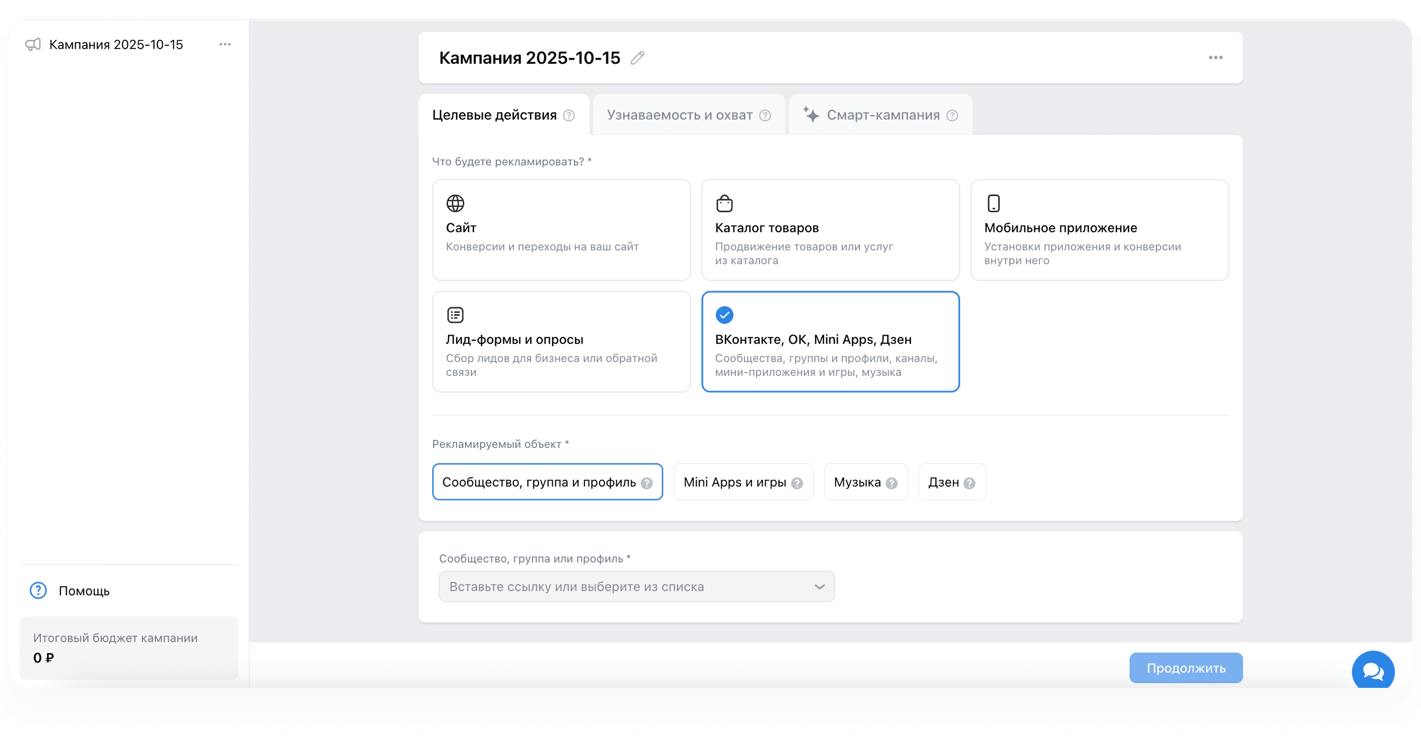
Task: Open Помощь link in sidebar
Action: point(84,591)
